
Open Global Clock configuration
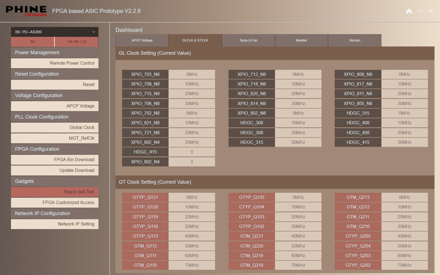[55, 127]
